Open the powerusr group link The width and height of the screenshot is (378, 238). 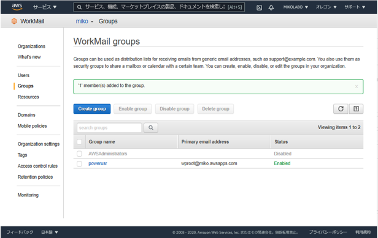click(98, 163)
